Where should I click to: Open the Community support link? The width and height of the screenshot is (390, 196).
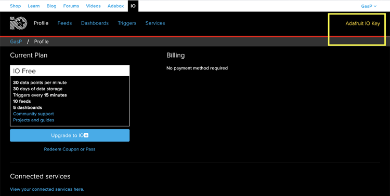pos(33,114)
